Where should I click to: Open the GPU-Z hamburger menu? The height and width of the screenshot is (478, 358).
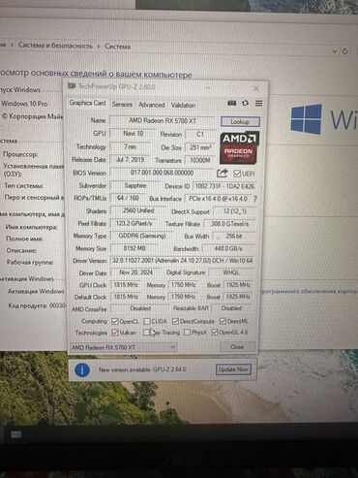(x=258, y=104)
